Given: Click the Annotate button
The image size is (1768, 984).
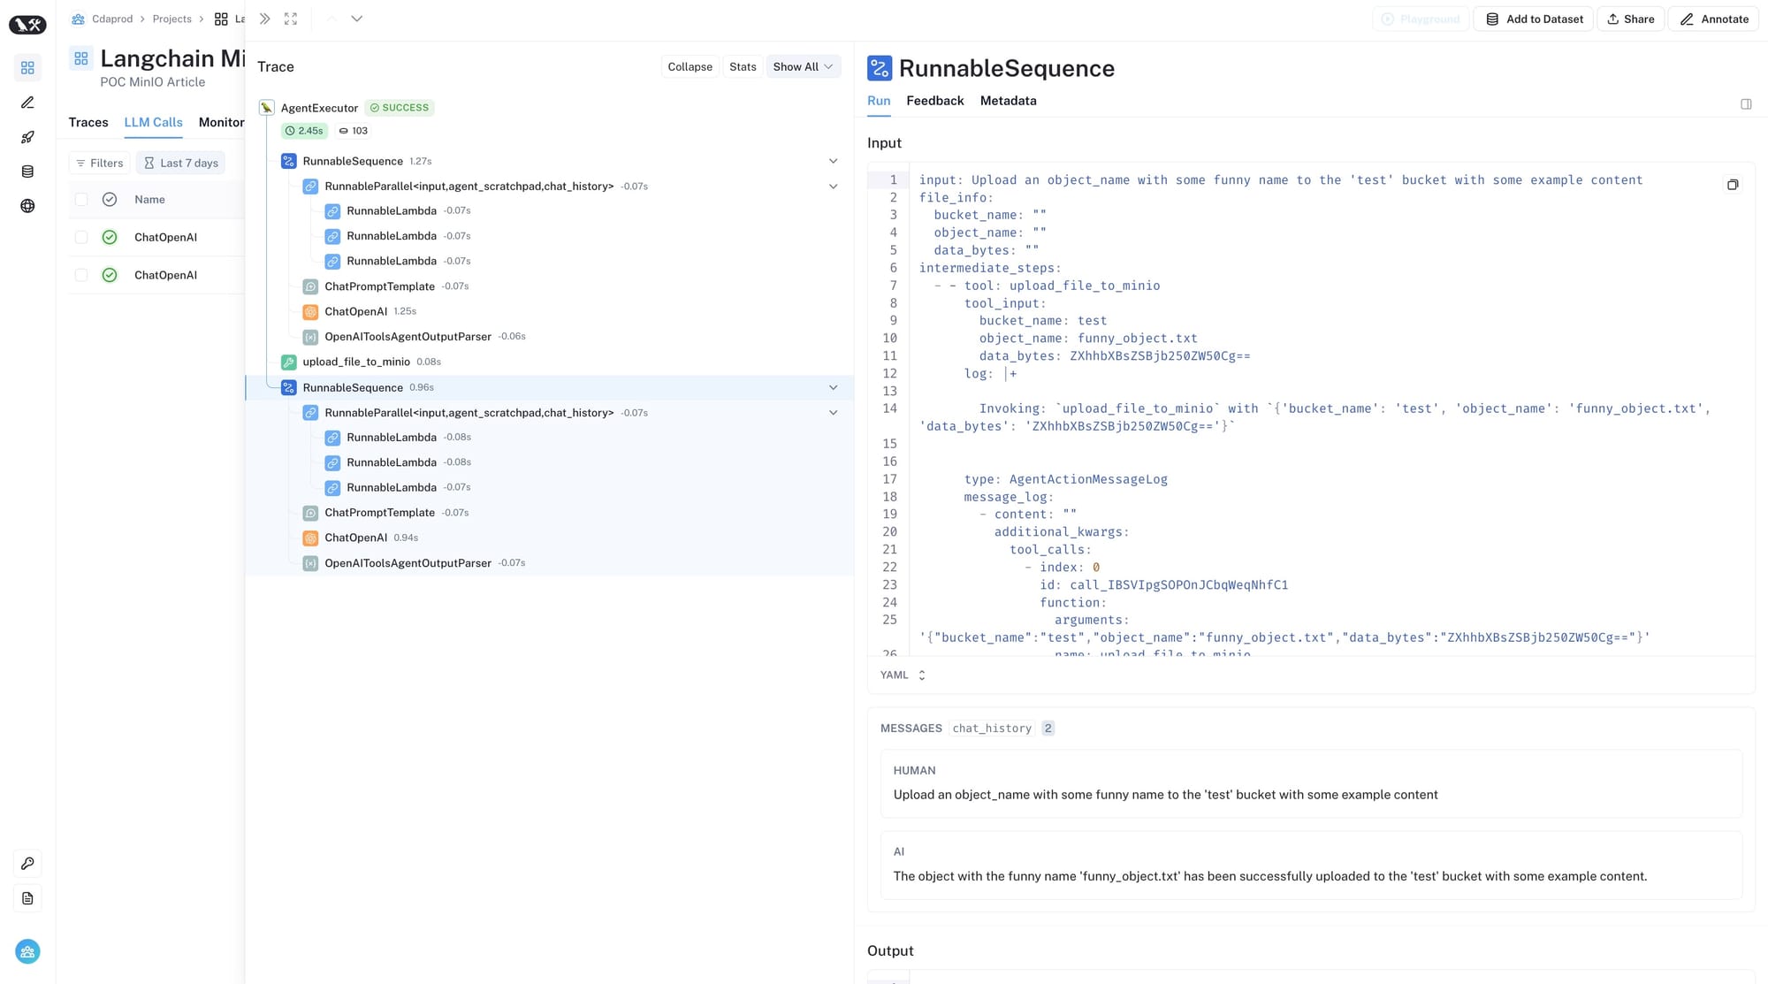Looking at the screenshot, I should click(x=1714, y=19).
